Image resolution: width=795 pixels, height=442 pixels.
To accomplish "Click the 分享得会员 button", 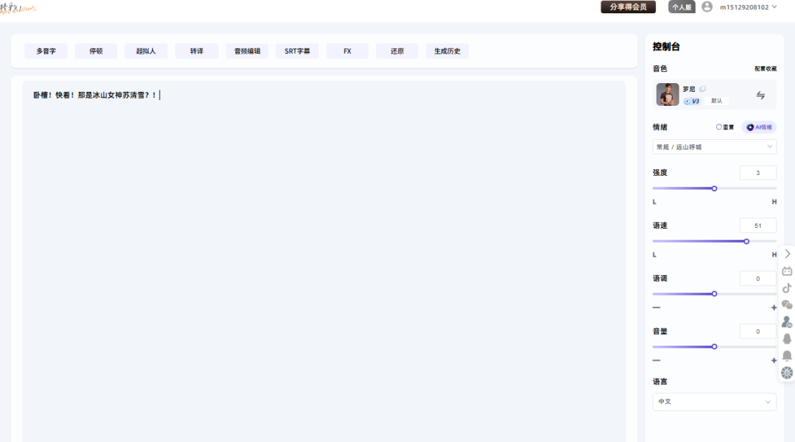I will (628, 7).
